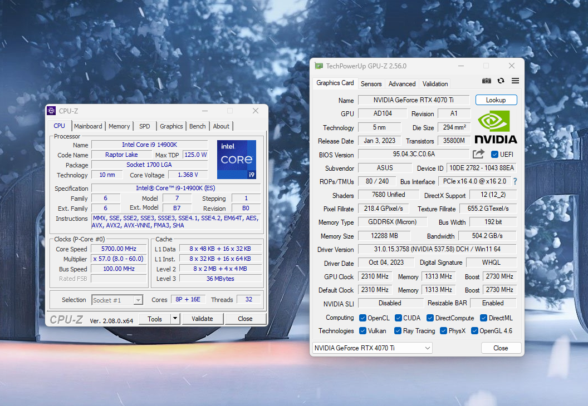This screenshot has height=406, width=588.
Task: Click the Bus Speed value 100.00 MHz
Action: (x=119, y=269)
